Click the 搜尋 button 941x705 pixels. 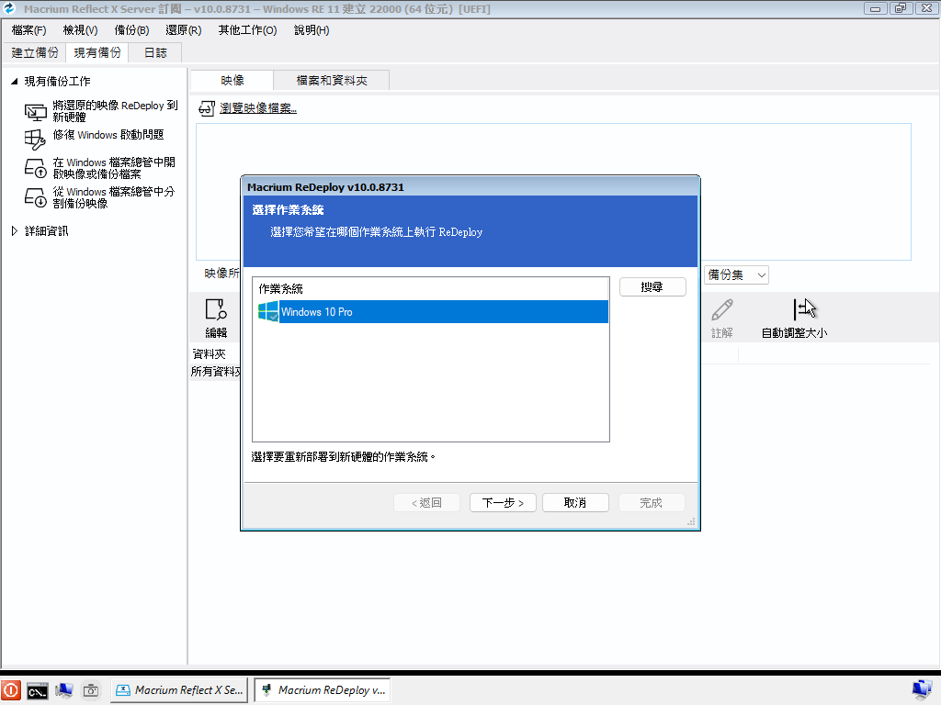(x=652, y=287)
